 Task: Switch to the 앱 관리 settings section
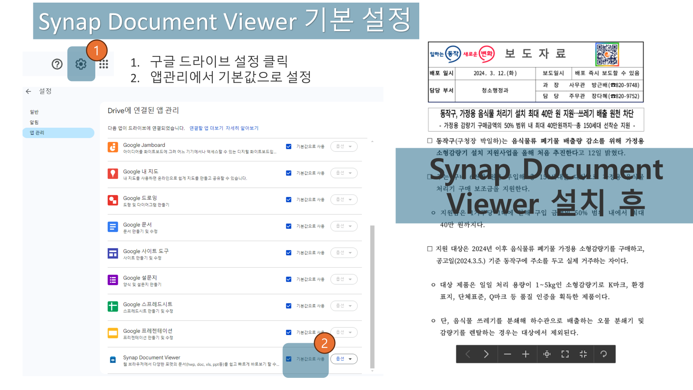[38, 133]
